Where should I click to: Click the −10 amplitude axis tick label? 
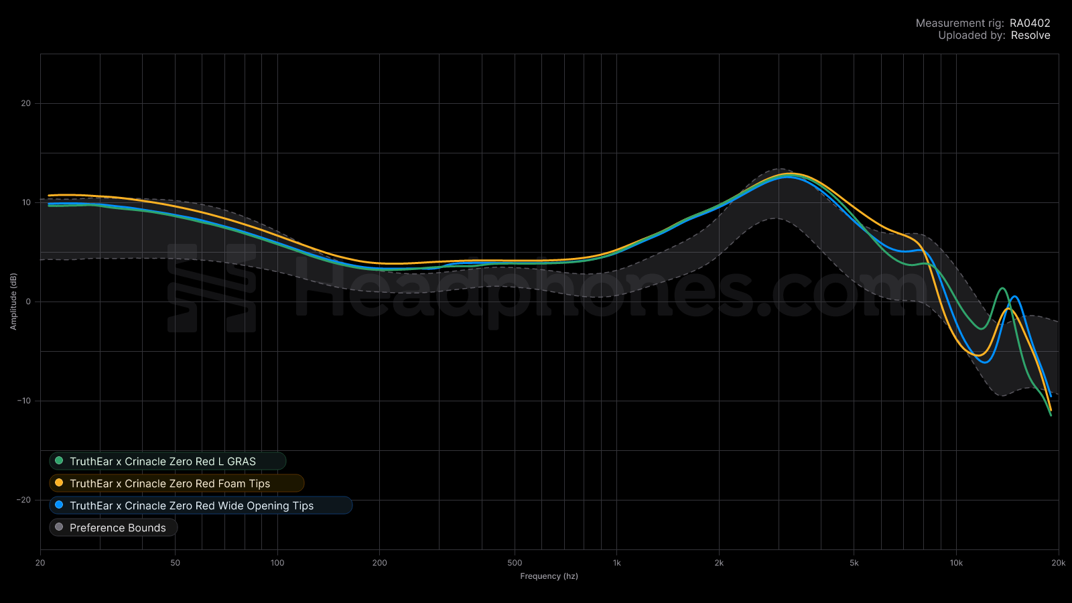tap(24, 401)
